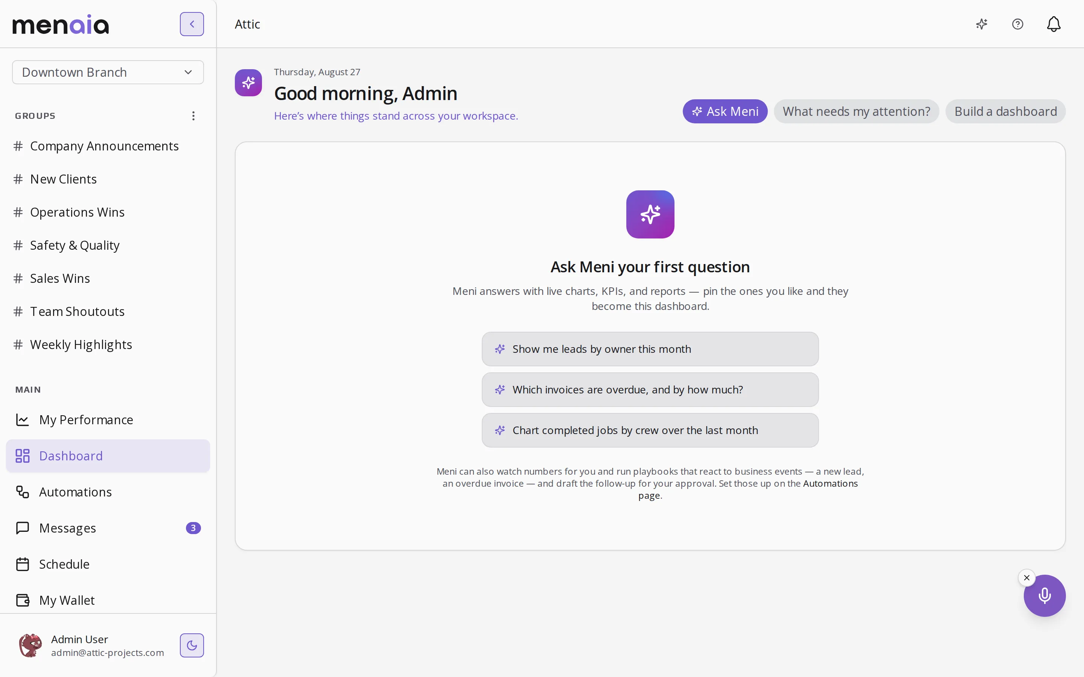Viewport: 1084px width, 677px height.
Task: Click Ask Meni your first question heading
Action: [x=650, y=267]
